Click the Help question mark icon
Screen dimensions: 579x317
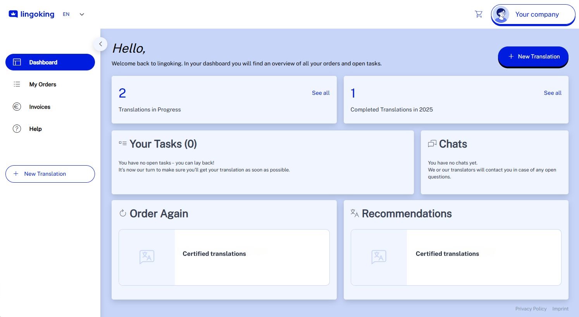[17, 129]
